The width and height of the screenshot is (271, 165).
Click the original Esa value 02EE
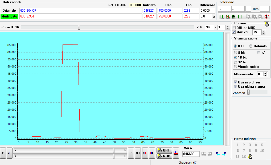click(x=191, y=11)
